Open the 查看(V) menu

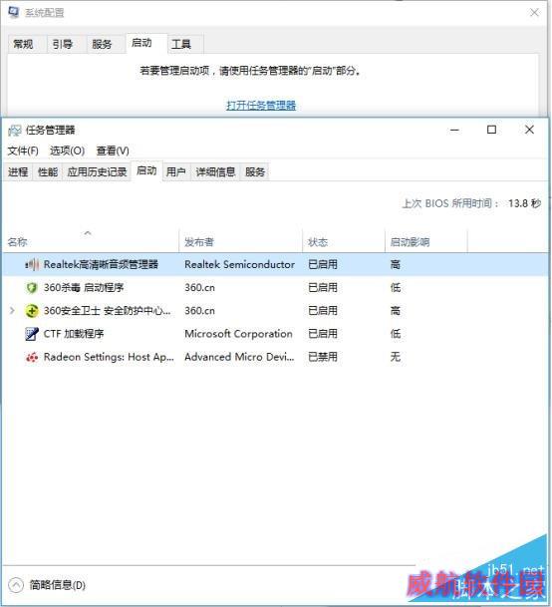[x=113, y=151]
